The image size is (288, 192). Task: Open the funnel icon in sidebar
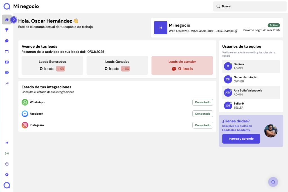[7, 30]
